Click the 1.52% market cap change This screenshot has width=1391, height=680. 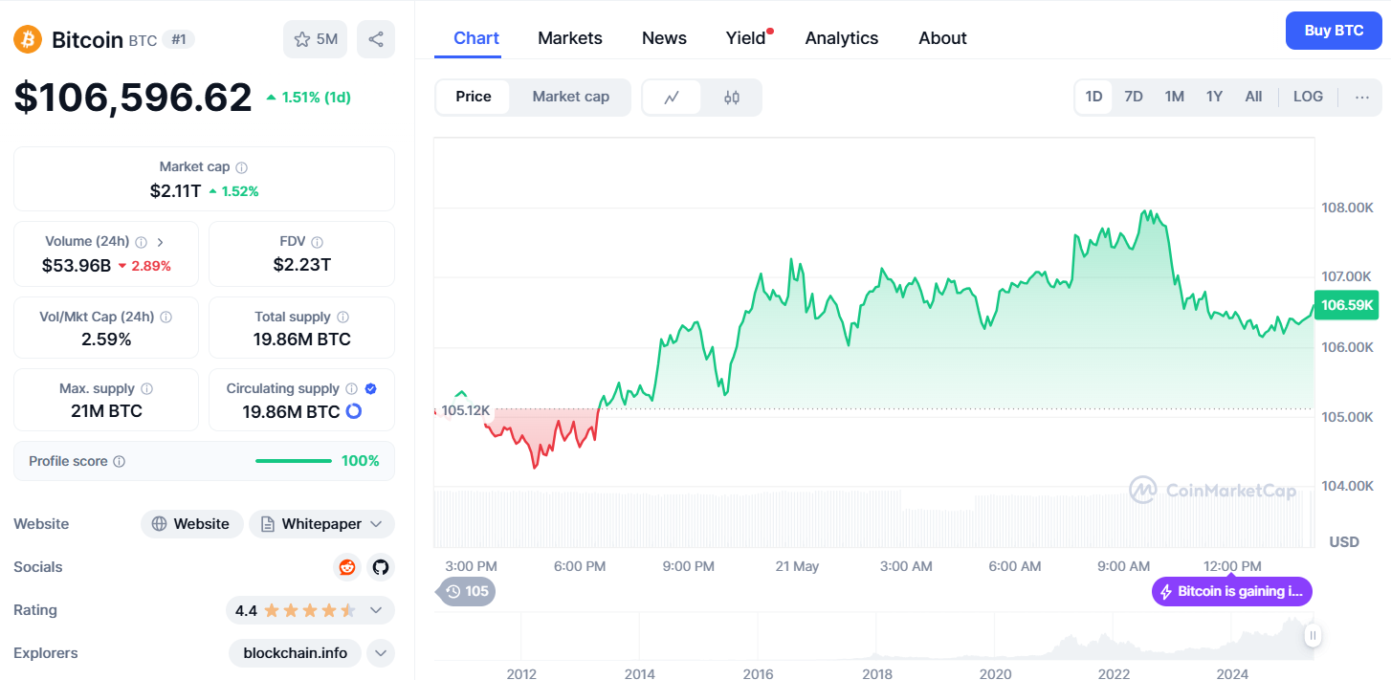point(233,191)
